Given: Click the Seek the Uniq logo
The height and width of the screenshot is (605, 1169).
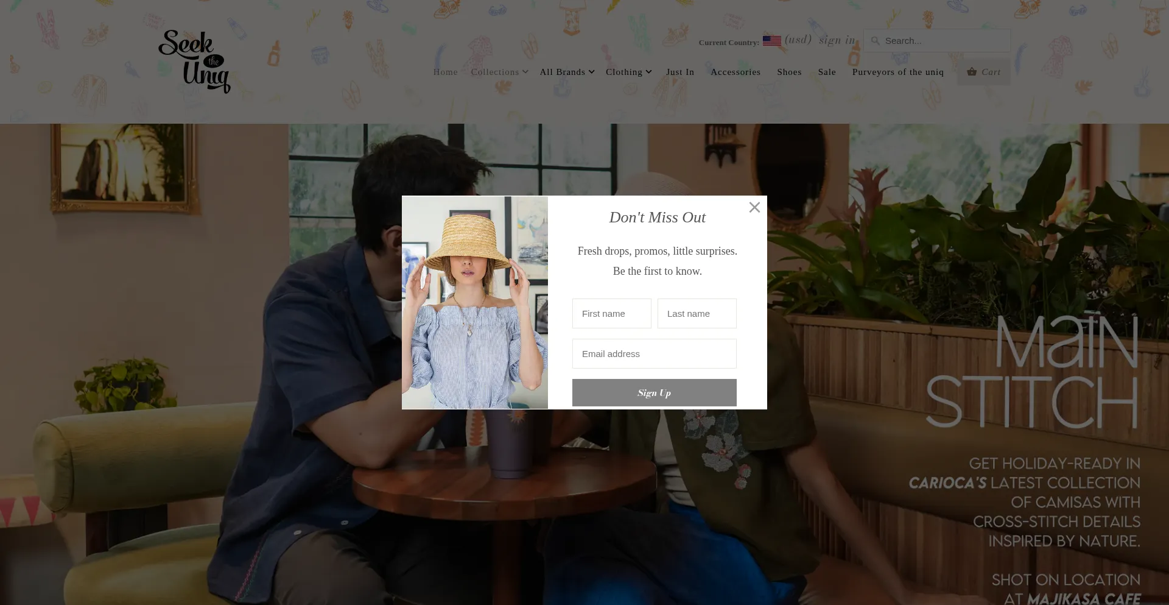Looking at the screenshot, I should 194,62.
